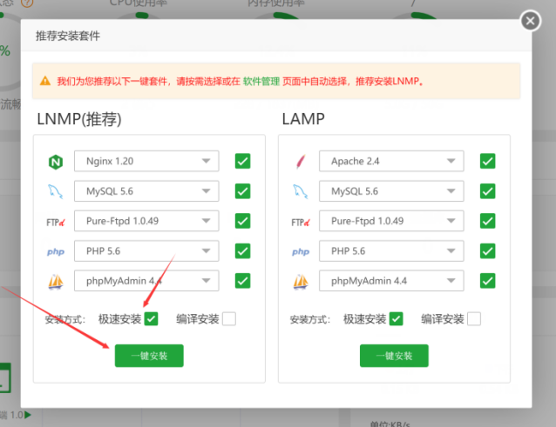Click the phpMyAdmin sailboat icon in LAMP
The width and height of the screenshot is (556, 427).
click(301, 282)
